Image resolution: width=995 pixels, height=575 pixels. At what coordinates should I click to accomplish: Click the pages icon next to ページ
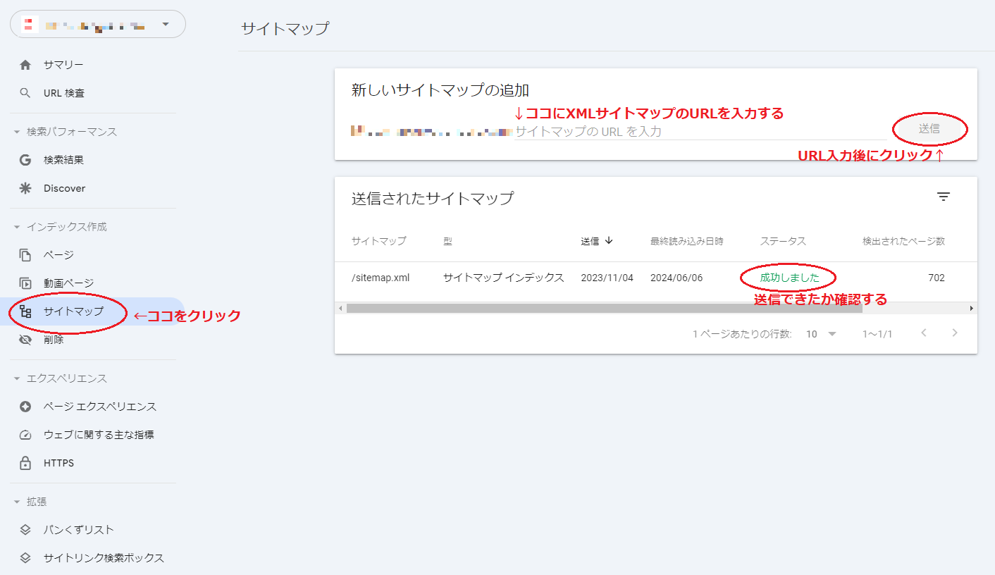25,255
